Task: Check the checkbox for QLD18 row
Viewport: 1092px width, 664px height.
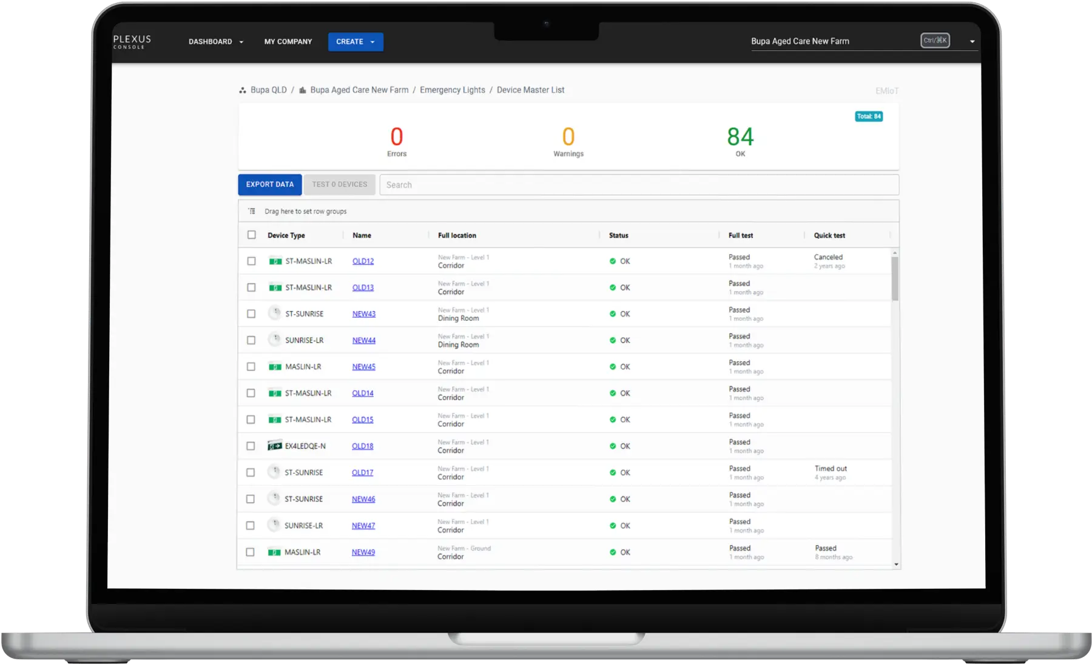Action: pyautogui.click(x=251, y=446)
